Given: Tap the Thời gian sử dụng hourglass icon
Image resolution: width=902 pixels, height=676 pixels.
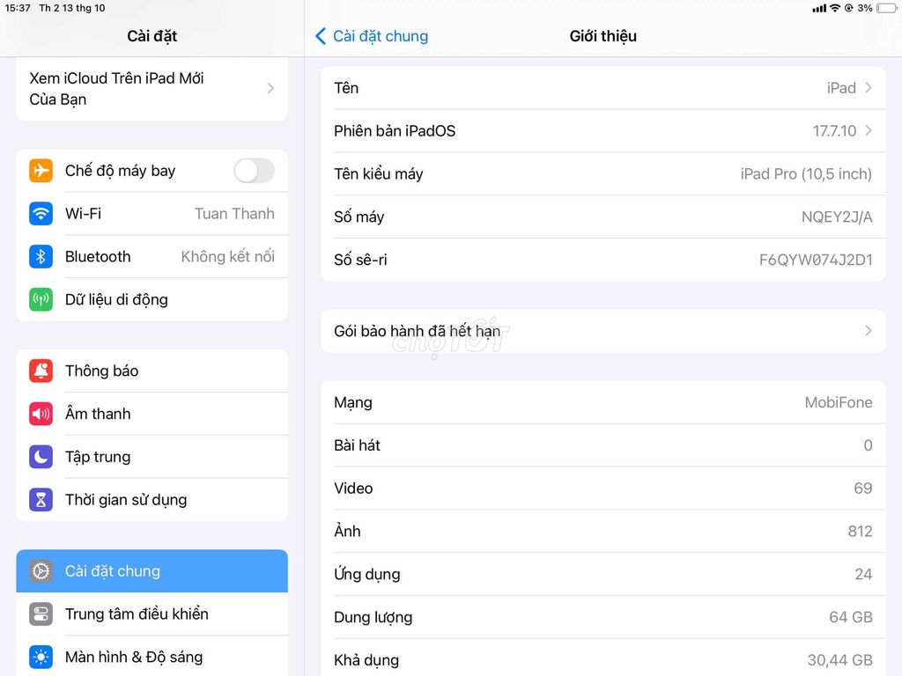Looking at the screenshot, I should click(41, 500).
